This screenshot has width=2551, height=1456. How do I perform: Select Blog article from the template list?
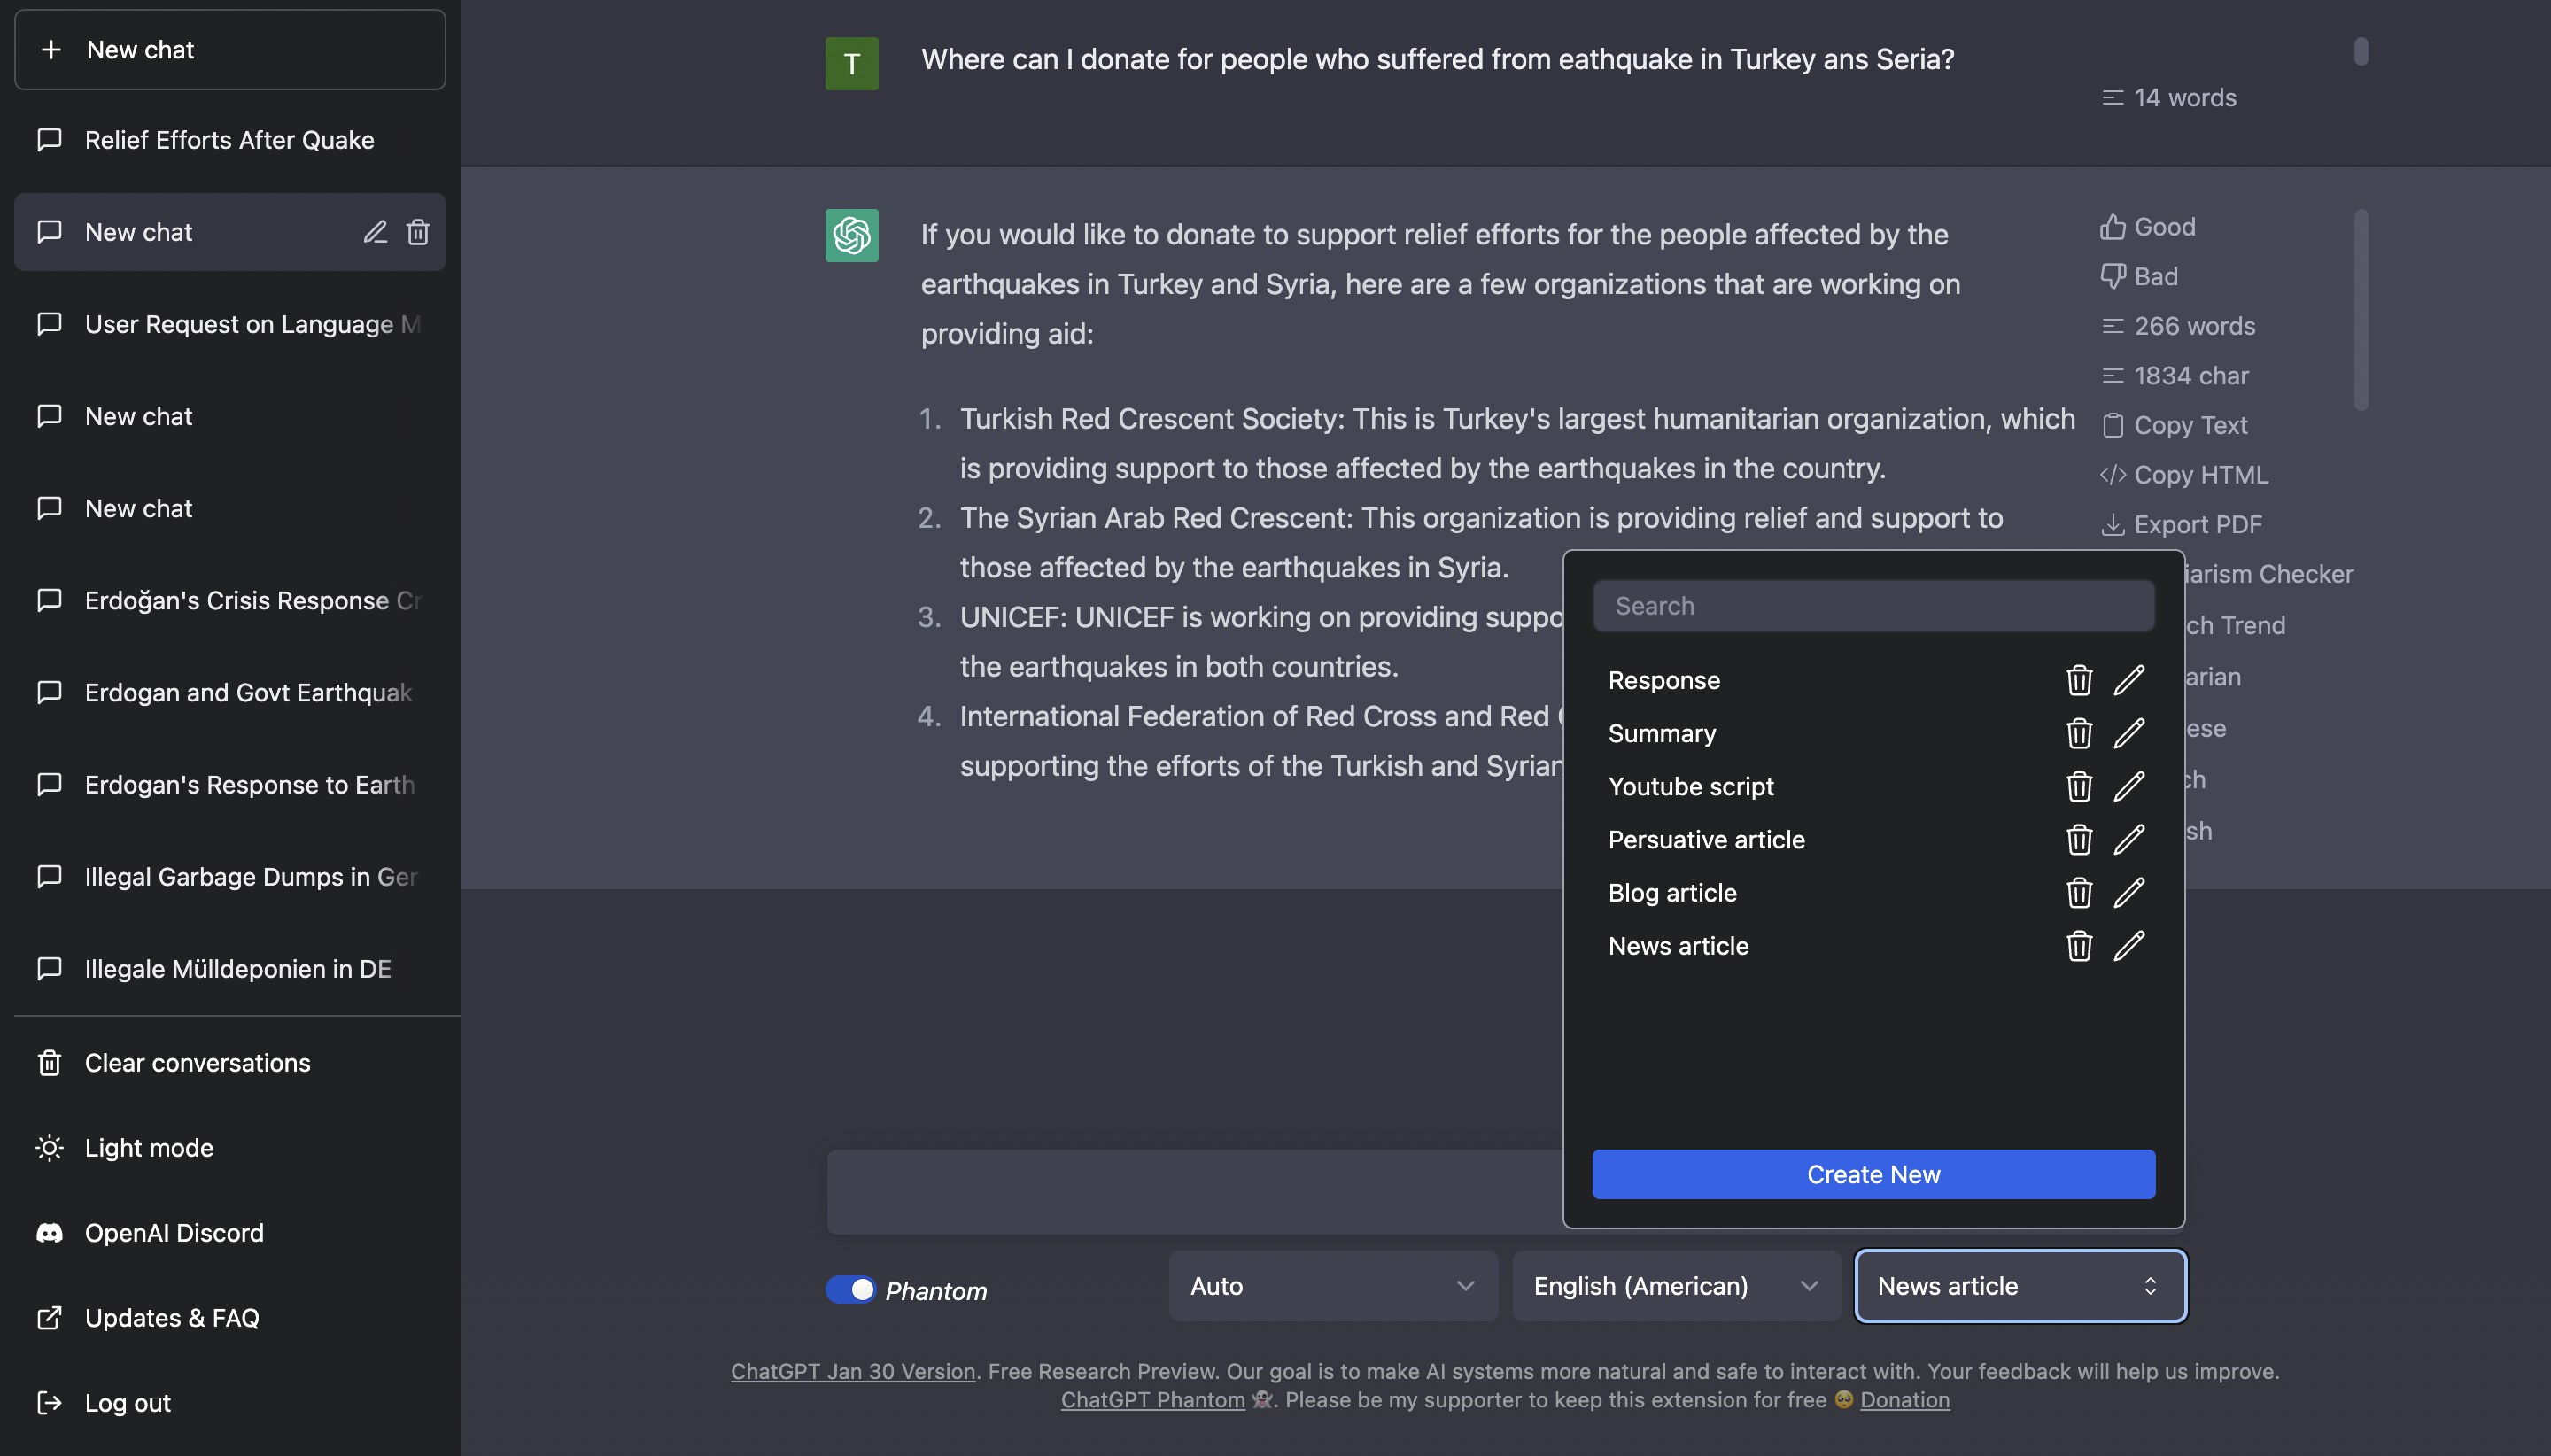[x=1672, y=892]
